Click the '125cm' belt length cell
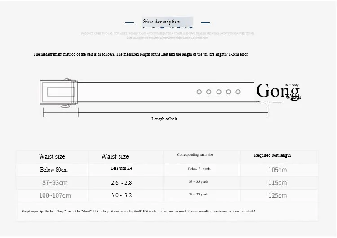The image size is (337, 238). click(x=278, y=195)
